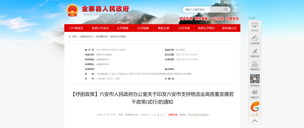Open 公开指南 navigation tab
This screenshot has height=128, width=304.
coord(143,28)
